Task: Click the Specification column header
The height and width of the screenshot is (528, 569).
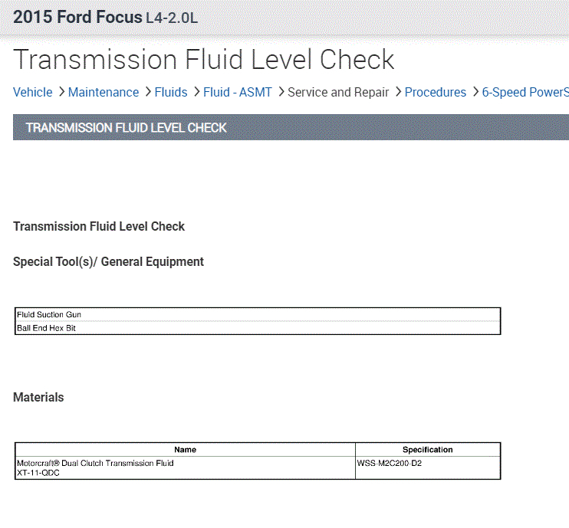Action: point(427,450)
